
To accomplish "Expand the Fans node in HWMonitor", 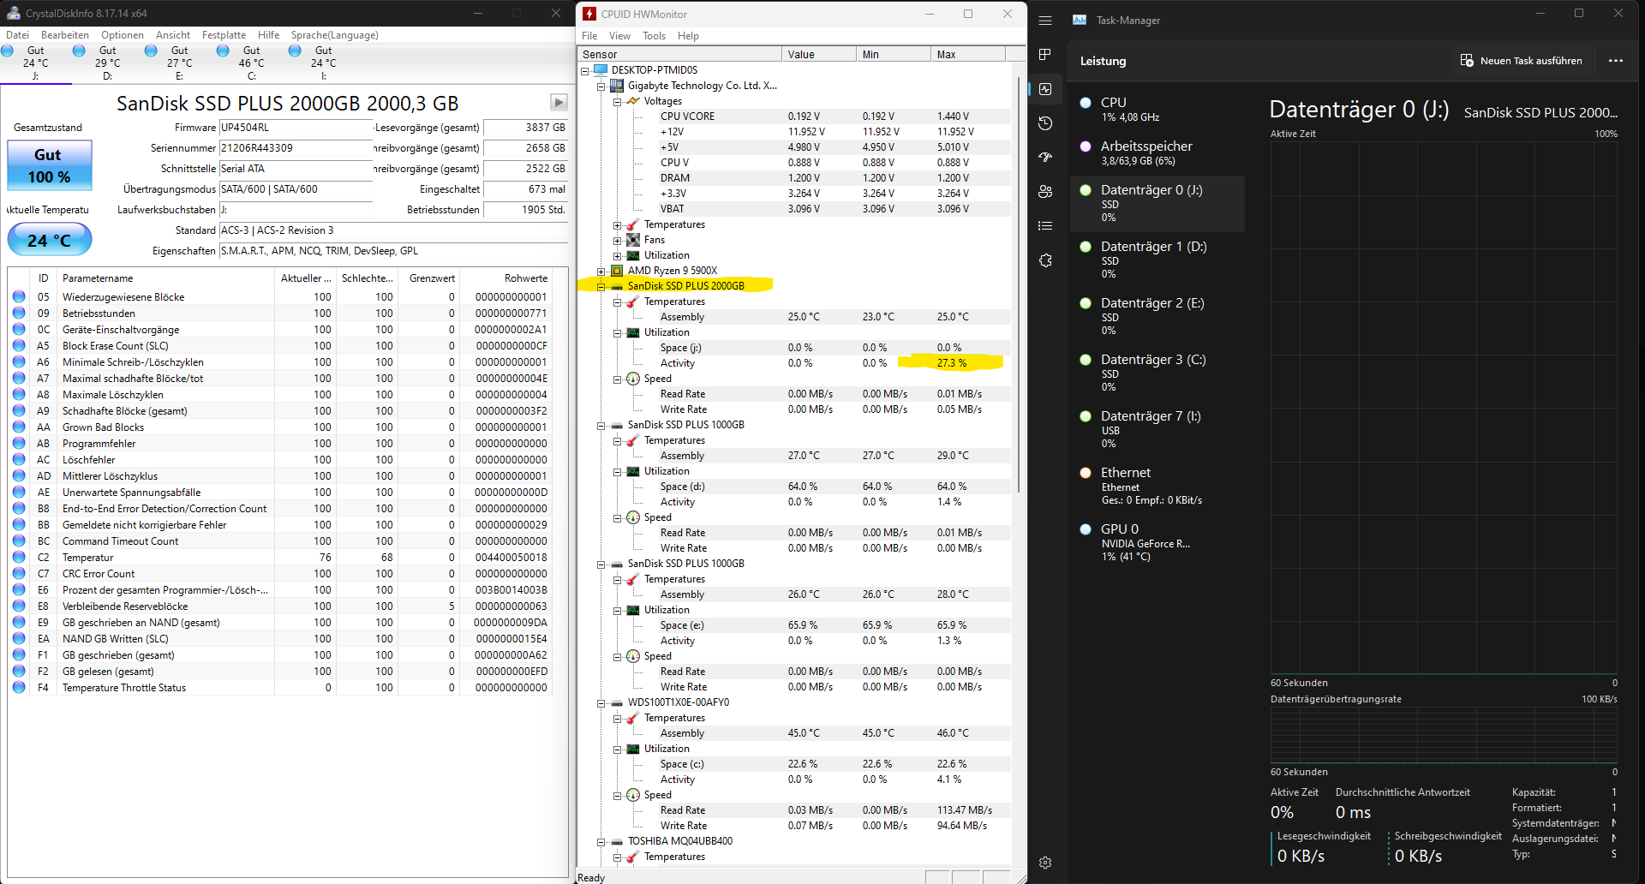I will 618,241.
